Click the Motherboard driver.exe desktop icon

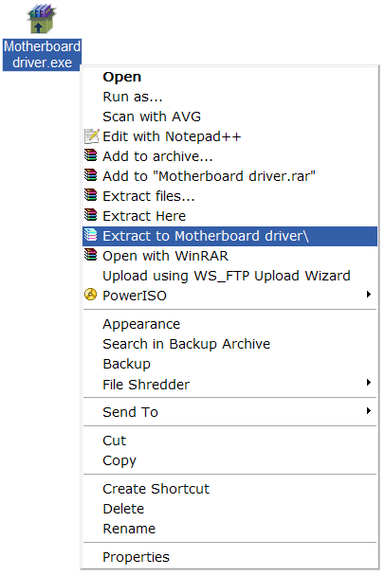(x=42, y=19)
